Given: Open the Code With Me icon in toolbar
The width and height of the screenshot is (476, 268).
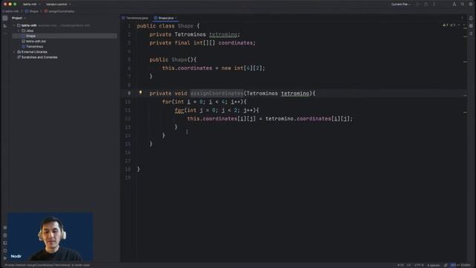Looking at the screenshot, I should tap(454, 4).
